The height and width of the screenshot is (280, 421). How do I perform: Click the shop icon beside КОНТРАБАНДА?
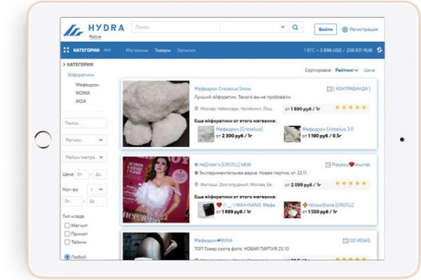pos(329,89)
